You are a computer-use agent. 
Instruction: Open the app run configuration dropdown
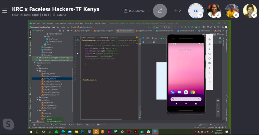point(157,27)
